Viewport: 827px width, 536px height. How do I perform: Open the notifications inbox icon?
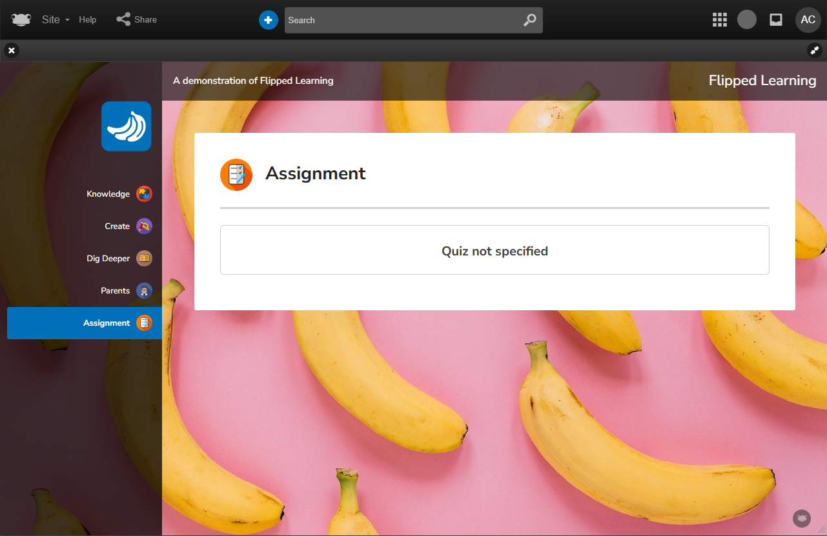[776, 20]
